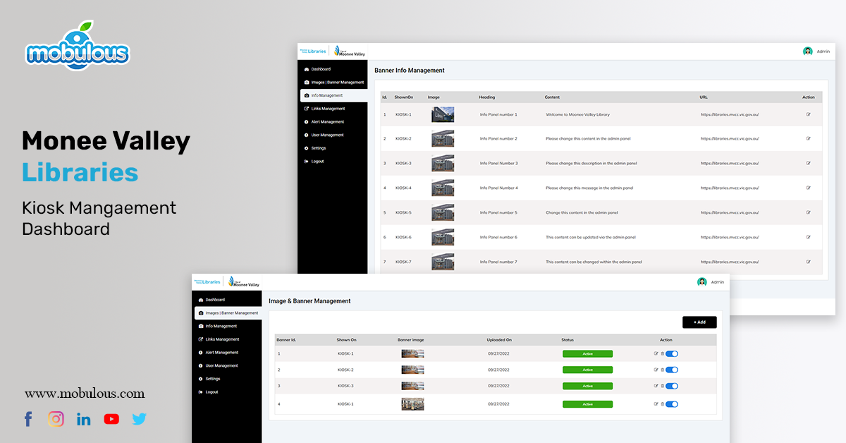
Task: Open User Management in the Image & Banner window sidebar
Action: coord(218,365)
